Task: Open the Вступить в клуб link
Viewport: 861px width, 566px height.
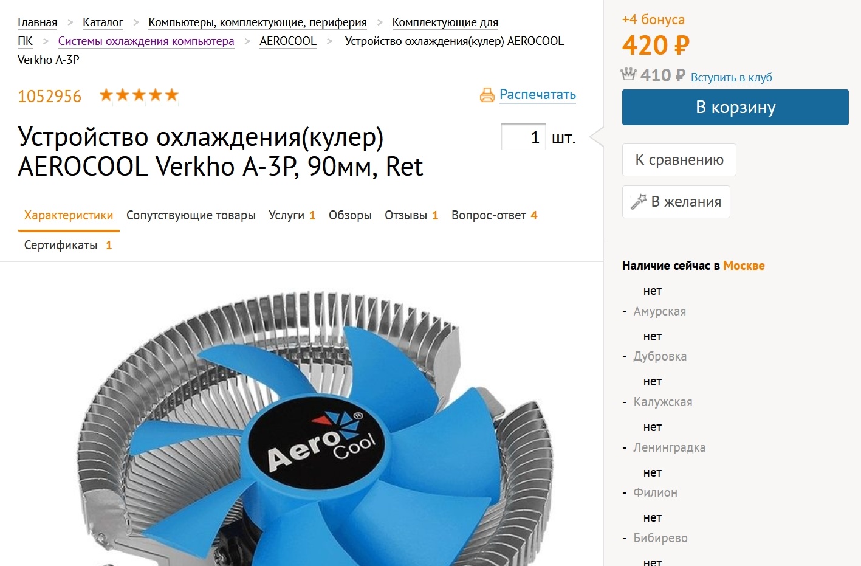Action: (732, 77)
